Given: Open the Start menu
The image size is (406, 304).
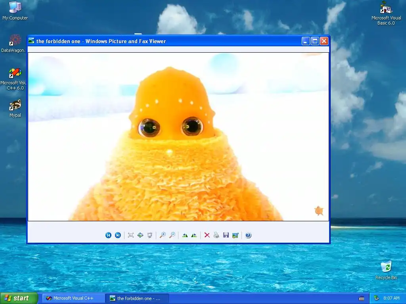Looking at the screenshot, I should [19, 298].
